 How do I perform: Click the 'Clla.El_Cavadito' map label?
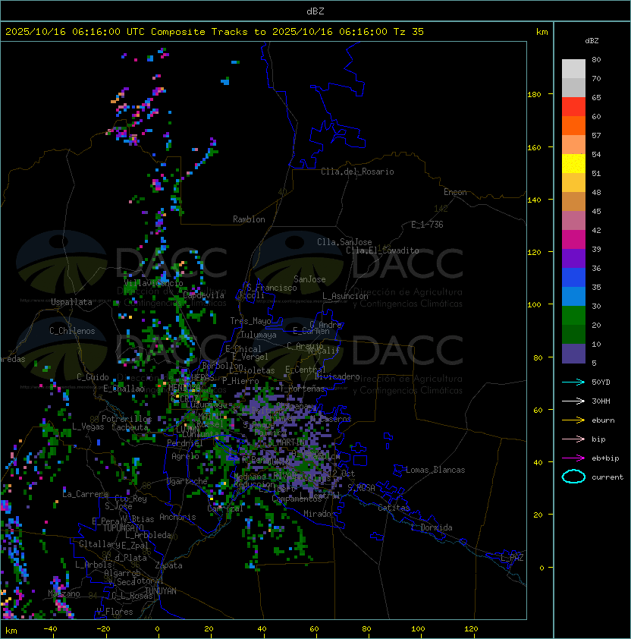pyautogui.click(x=382, y=250)
